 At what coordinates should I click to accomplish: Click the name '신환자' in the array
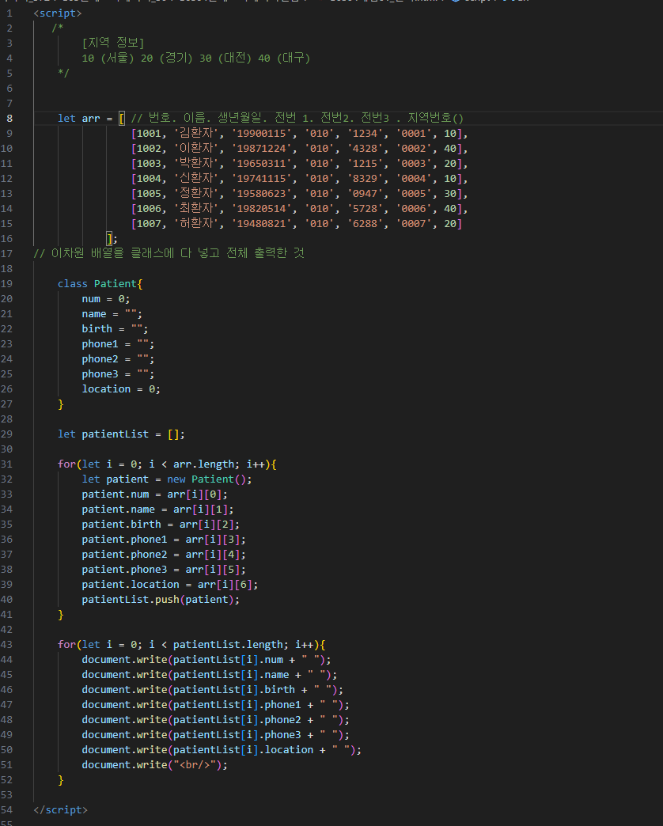pyautogui.click(x=196, y=179)
